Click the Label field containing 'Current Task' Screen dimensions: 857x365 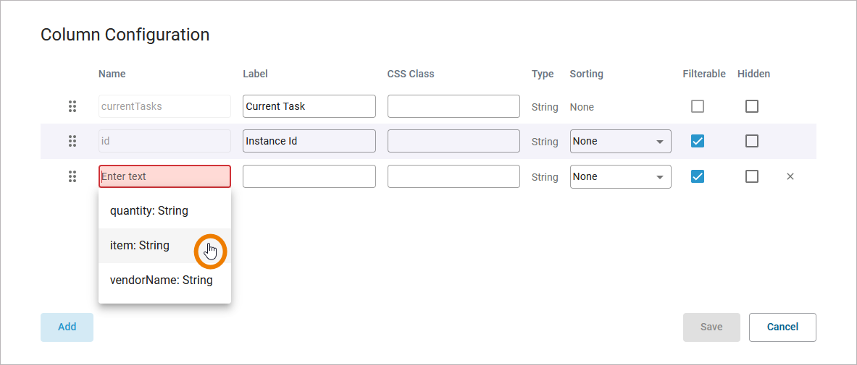(309, 106)
